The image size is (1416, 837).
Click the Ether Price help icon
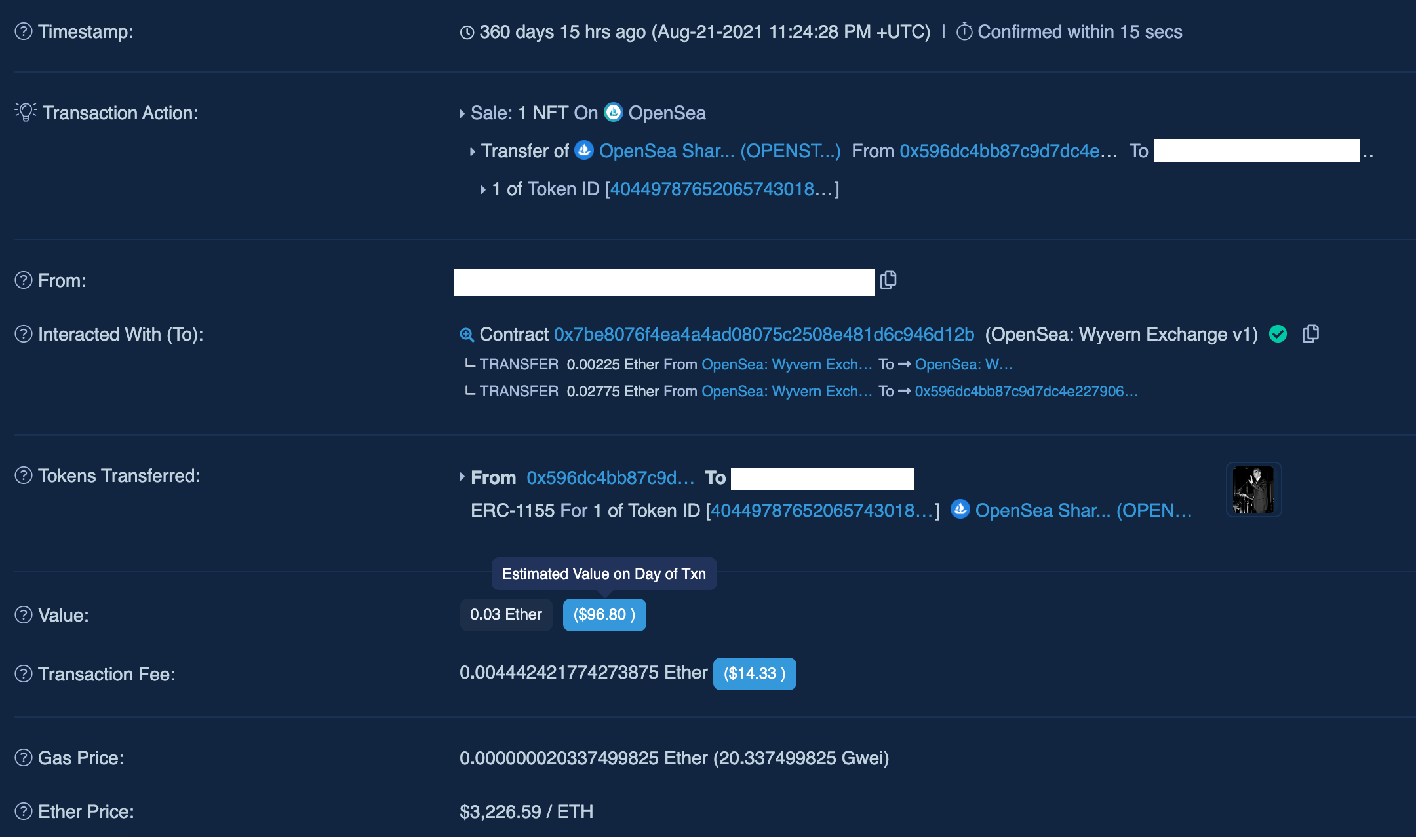tap(24, 811)
